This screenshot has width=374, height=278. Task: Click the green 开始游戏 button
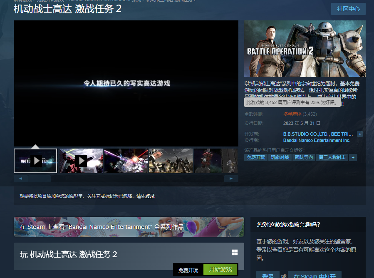[220, 269]
